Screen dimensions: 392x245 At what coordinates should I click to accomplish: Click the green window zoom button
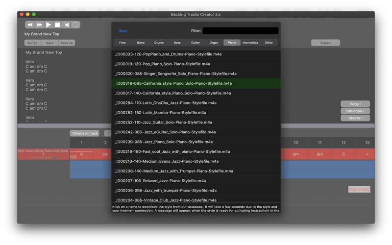[34, 14]
